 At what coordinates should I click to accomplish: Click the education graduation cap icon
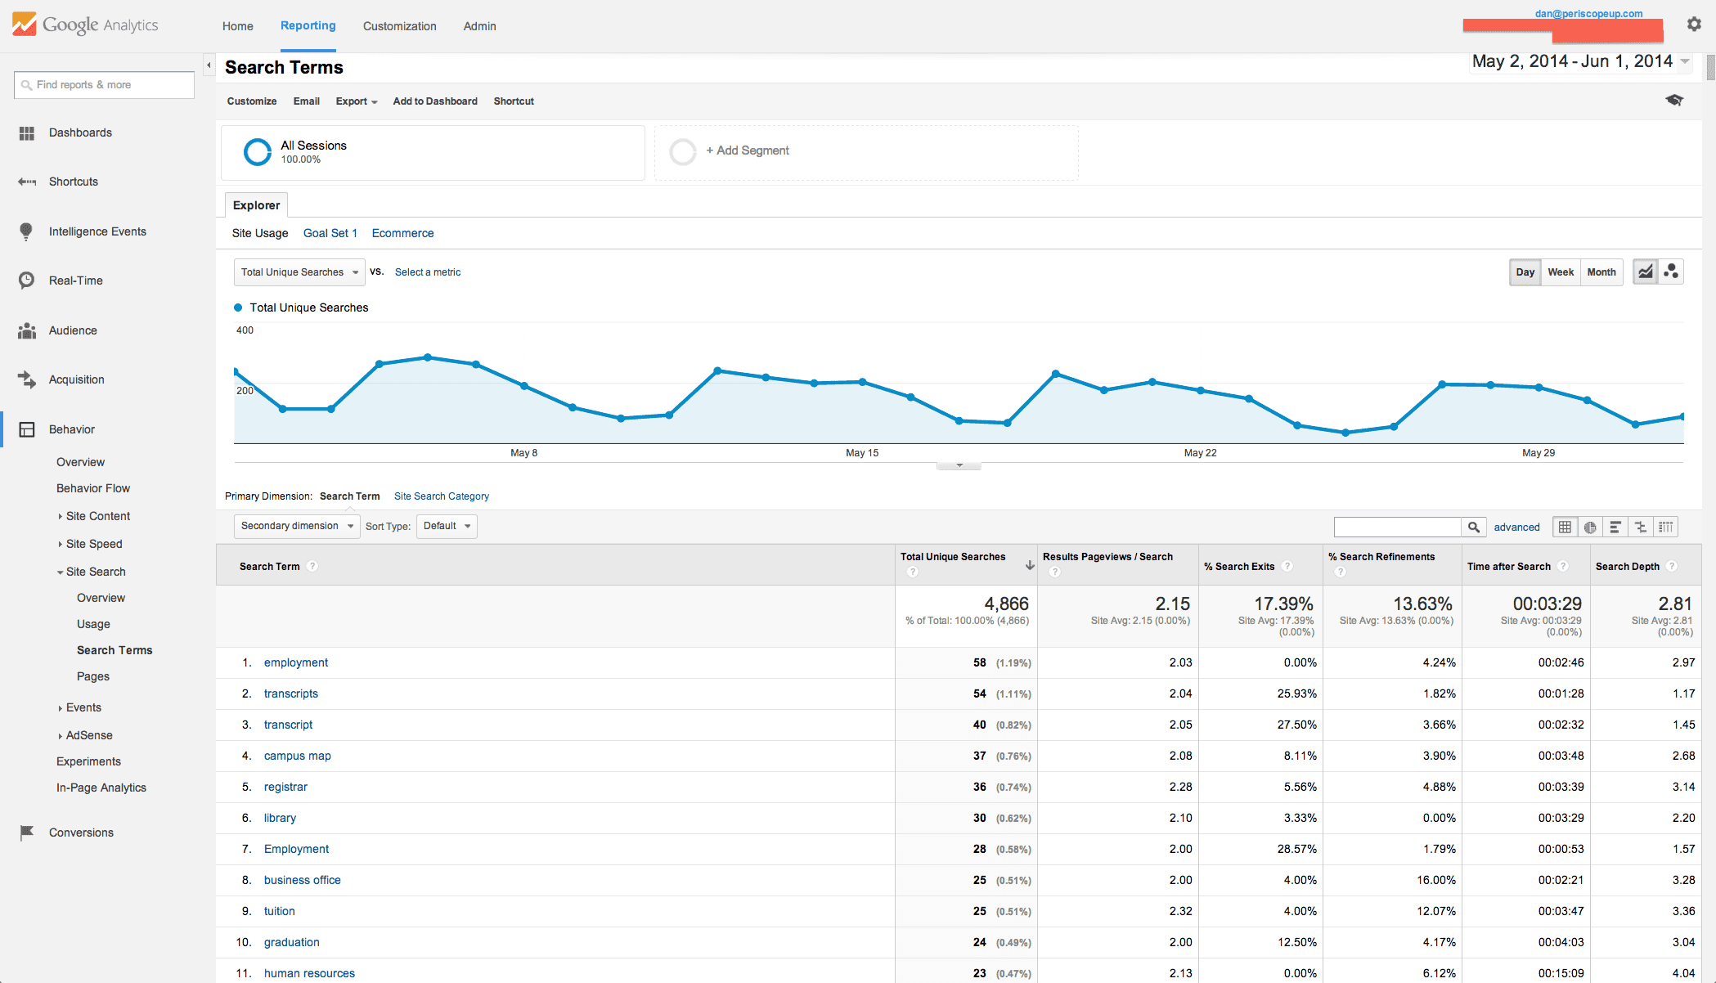1674,100
